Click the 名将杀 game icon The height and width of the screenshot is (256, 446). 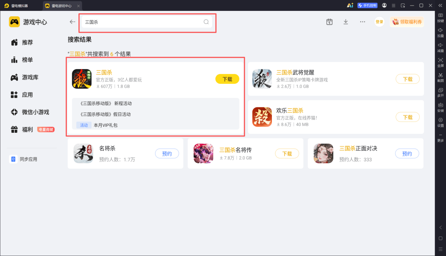[x=83, y=154]
